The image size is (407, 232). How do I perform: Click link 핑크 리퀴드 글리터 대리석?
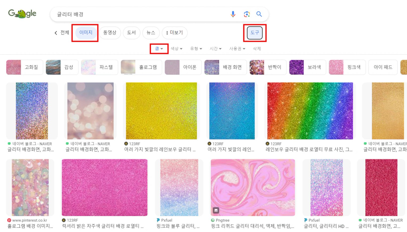point(253,226)
